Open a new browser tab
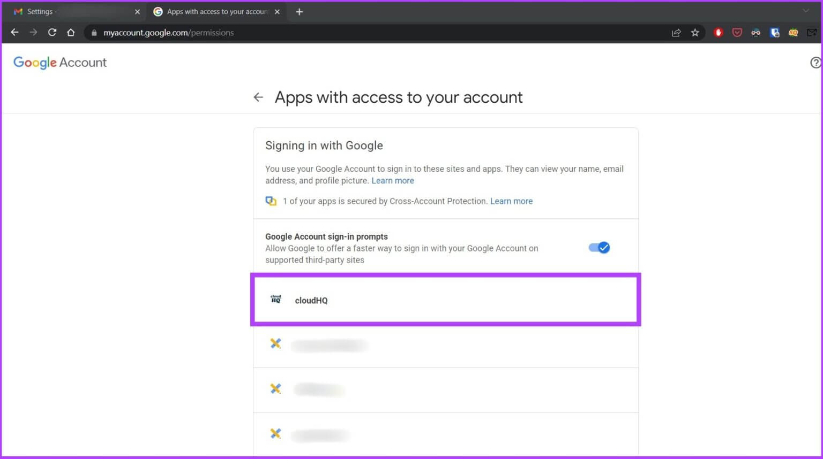 coord(299,12)
